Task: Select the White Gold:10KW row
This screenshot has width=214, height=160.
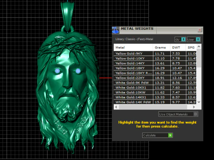Action: point(155,92)
